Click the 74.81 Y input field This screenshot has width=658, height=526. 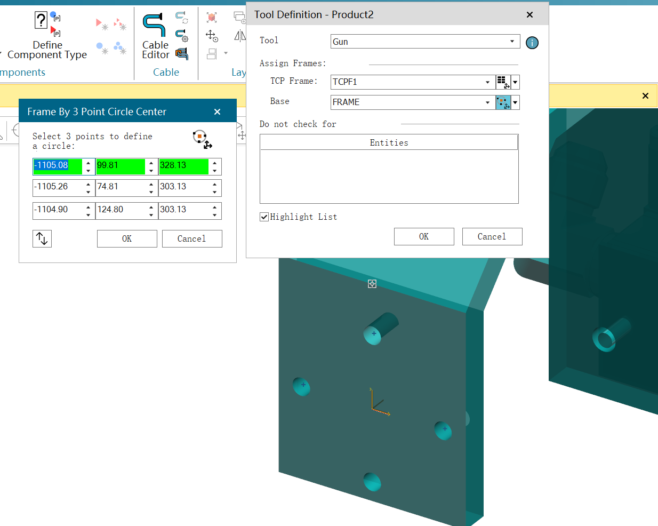121,188
